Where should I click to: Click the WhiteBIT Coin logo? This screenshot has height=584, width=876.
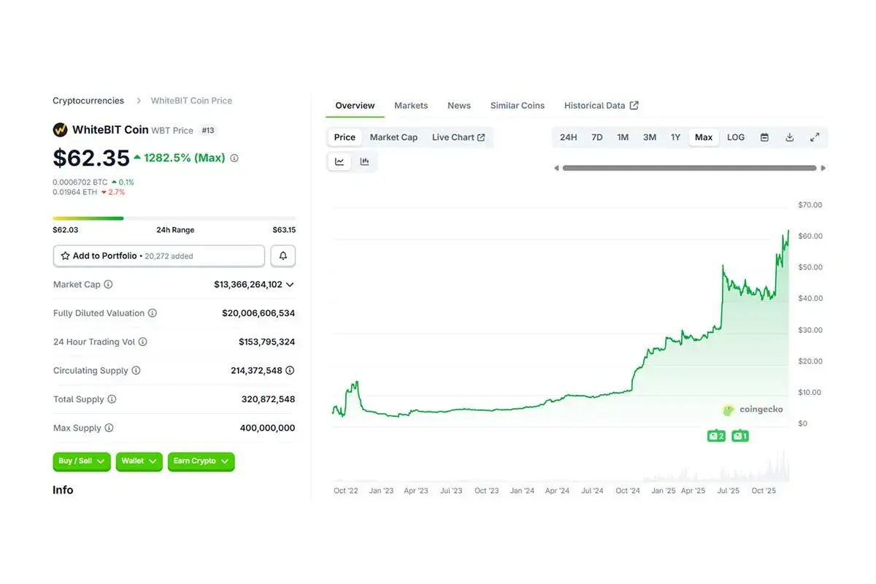coord(60,129)
